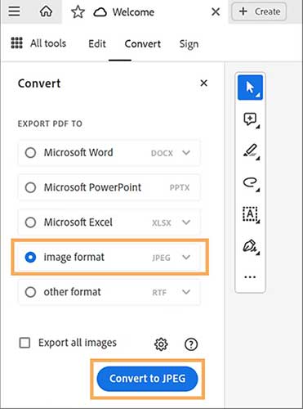Choose the Highlight pen tool
Viewport: 303px width, 409px height.
coord(251,151)
